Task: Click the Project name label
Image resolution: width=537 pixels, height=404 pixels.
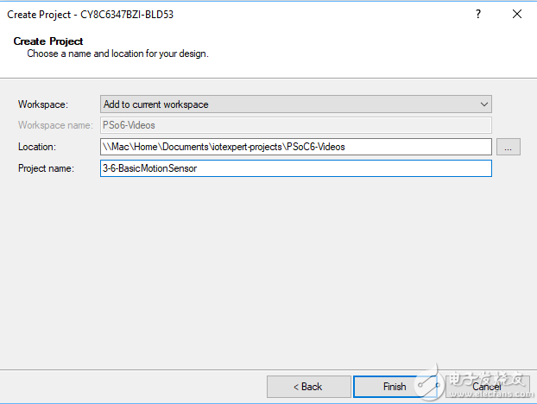Action: (47, 168)
